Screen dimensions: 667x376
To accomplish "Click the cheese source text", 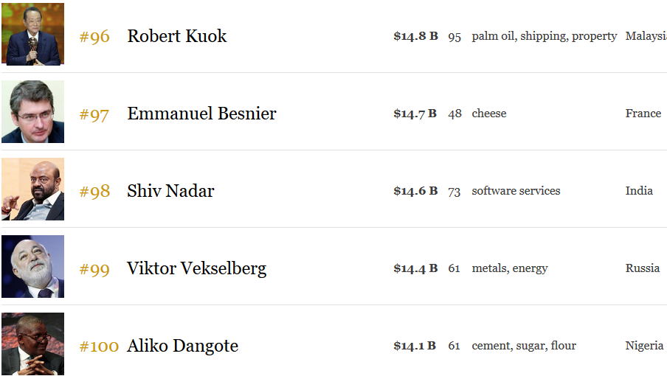I will coord(489,114).
